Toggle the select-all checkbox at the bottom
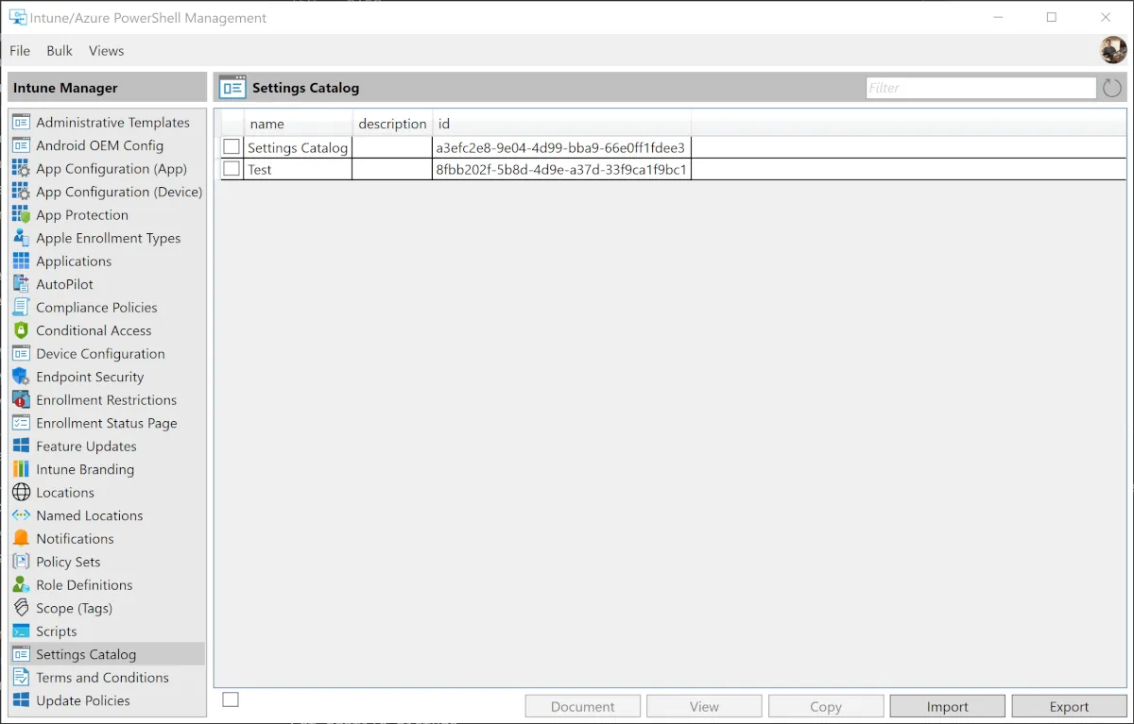The width and height of the screenshot is (1134, 724). coord(231,699)
